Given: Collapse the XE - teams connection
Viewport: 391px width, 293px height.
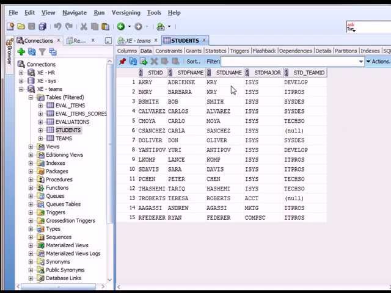Looking at the screenshot, I should 21,89.
